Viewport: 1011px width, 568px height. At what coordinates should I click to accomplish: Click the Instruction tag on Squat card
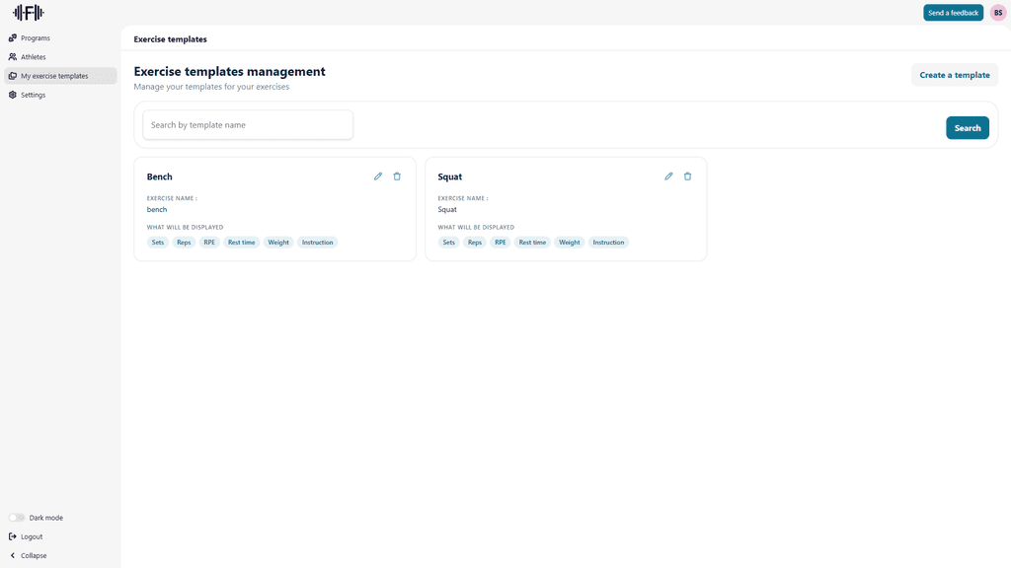click(608, 243)
